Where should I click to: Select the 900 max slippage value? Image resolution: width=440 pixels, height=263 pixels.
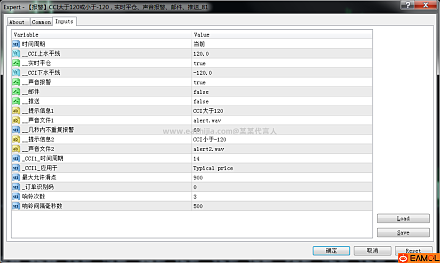(x=198, y=178)
